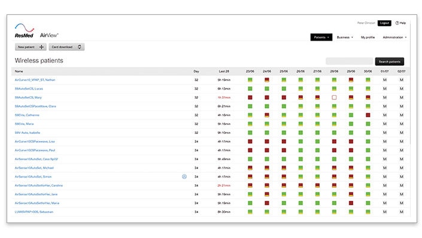This screenshot has height=238, width=422.
Task: Open patient AirCurve10_VPAP_ST, Nathan
Action: coord(35,80)
